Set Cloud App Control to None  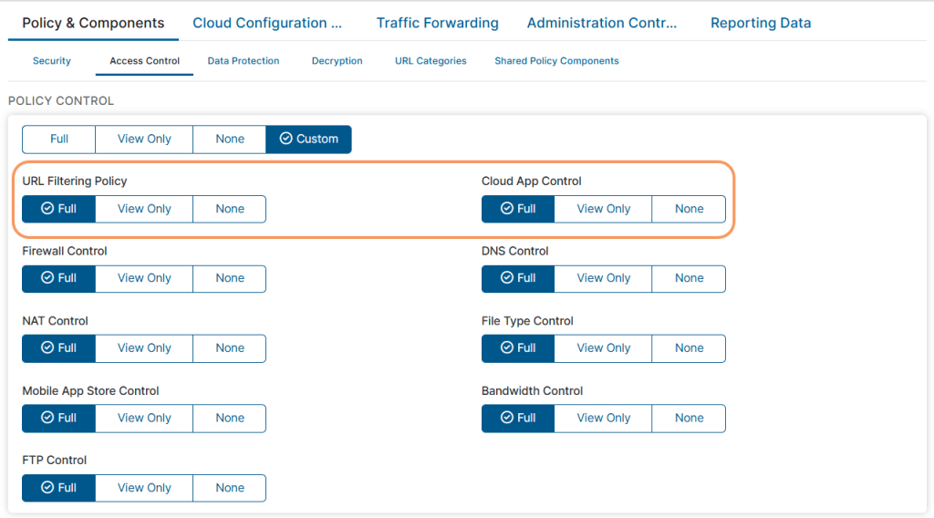[689, 209]
